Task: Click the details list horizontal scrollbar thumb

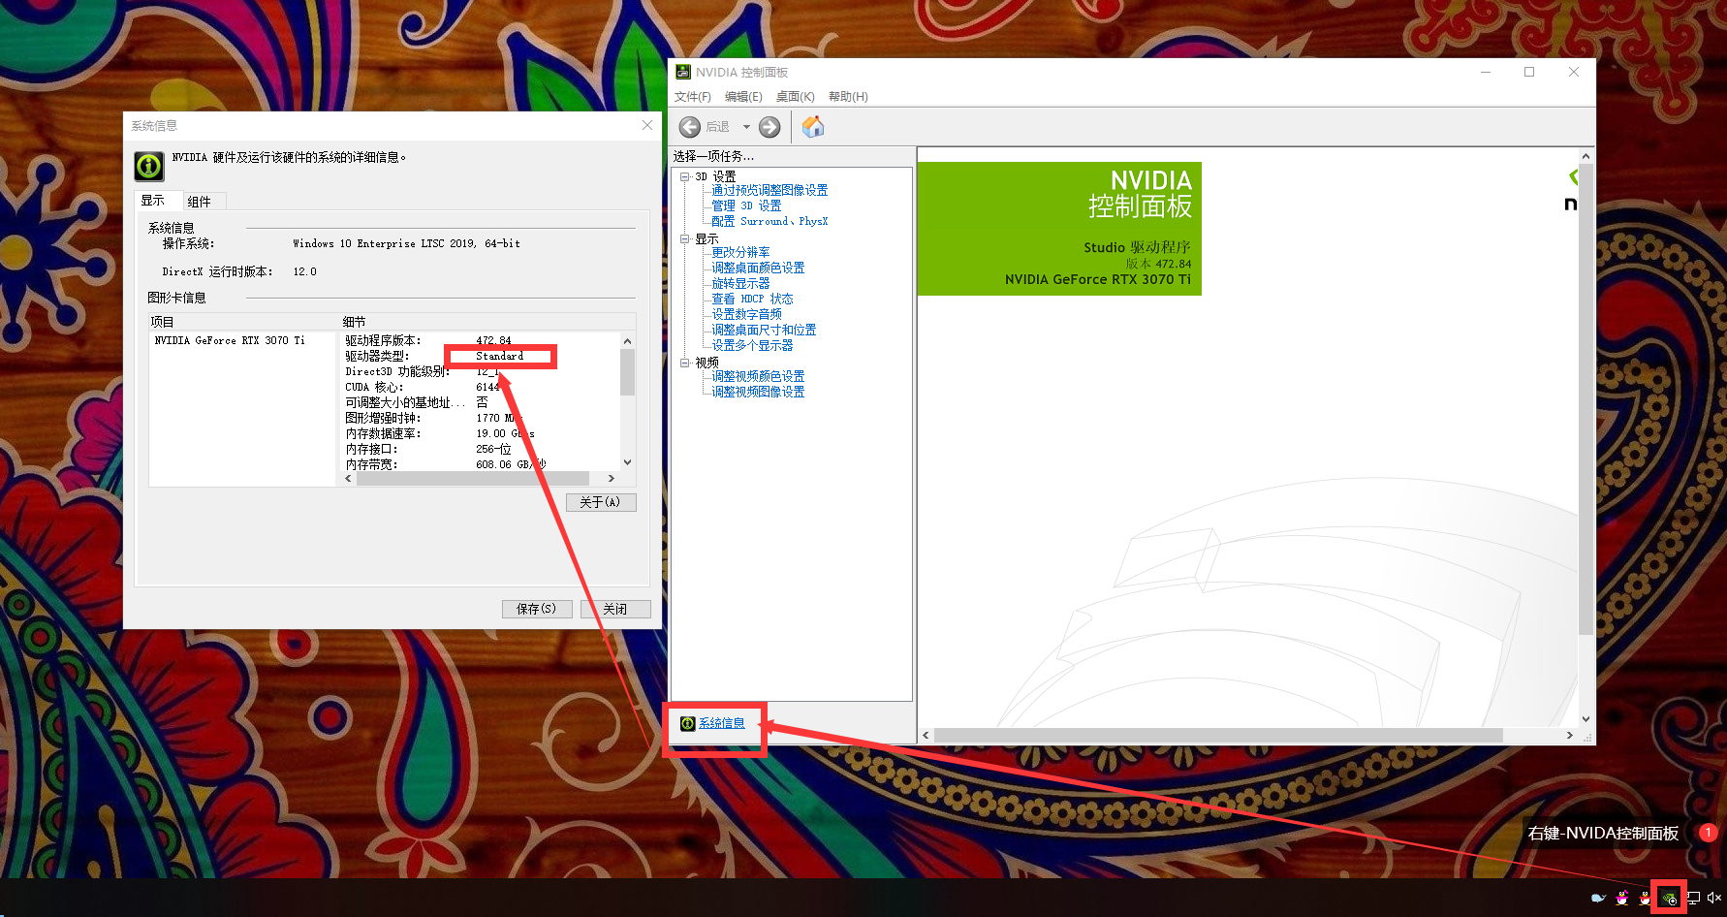Action: (x=473, y=478)
